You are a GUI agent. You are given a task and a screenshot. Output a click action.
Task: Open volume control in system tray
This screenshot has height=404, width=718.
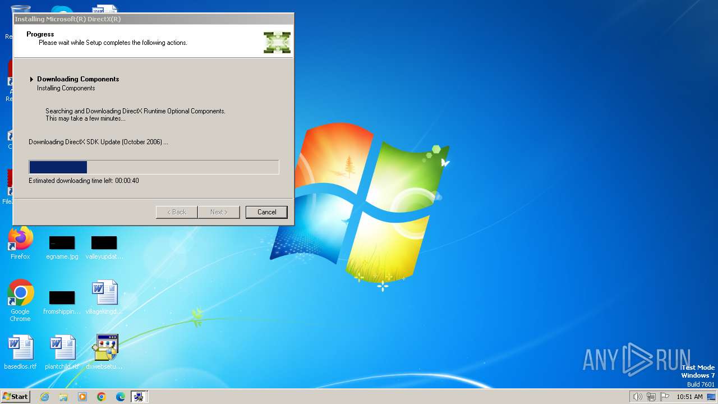pos(637,397)
